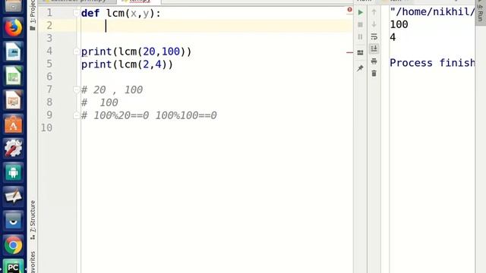Launch Android Studio from dock
Image resolution: width=486 pixels, height=273 pixels.
[x=13, y=172]
